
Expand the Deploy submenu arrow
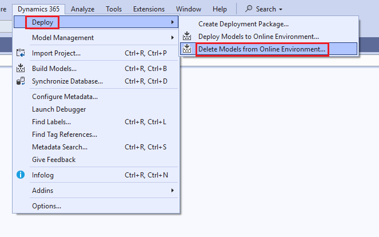[173, 22]
